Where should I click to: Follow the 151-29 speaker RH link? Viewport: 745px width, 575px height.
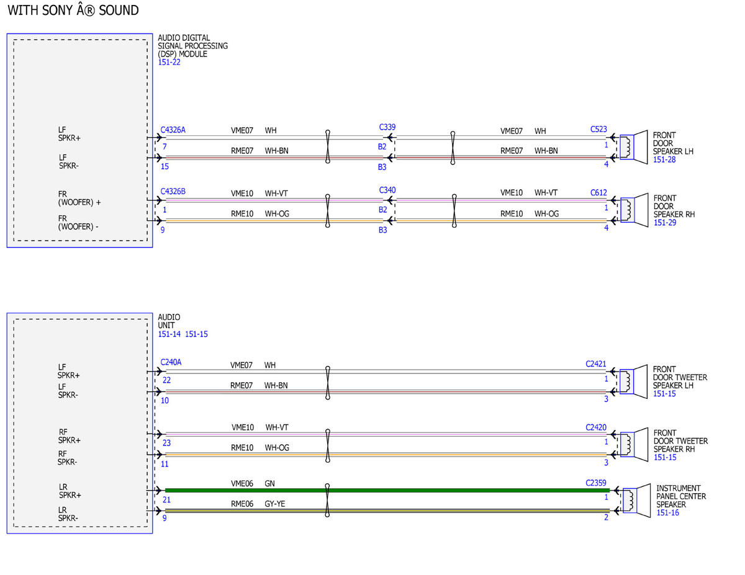(x=664, y=222)
